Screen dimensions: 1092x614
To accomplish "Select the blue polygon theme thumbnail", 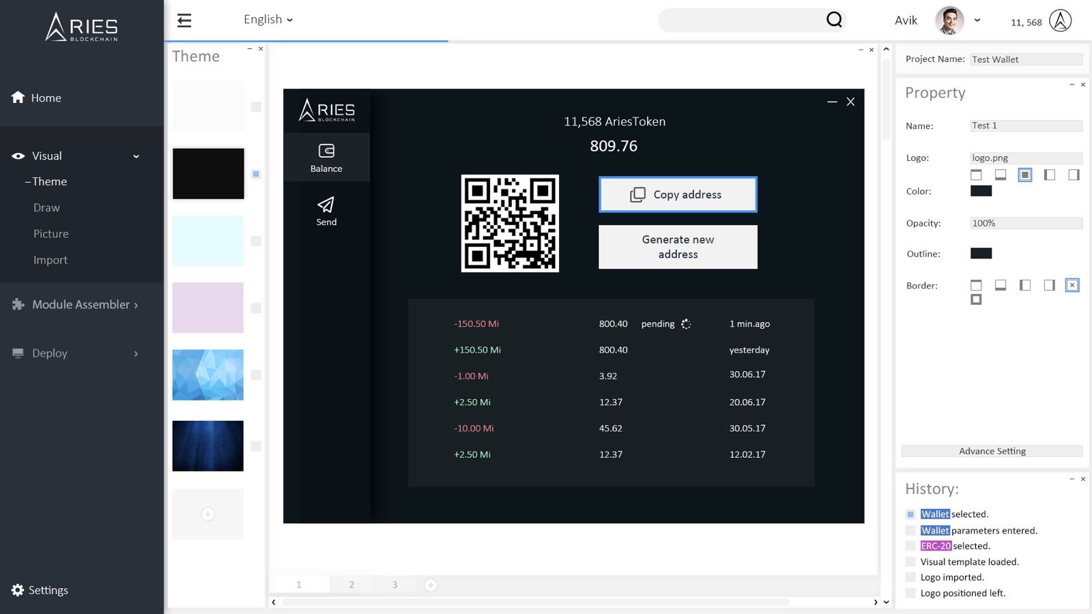I will [x=207, y=375].
